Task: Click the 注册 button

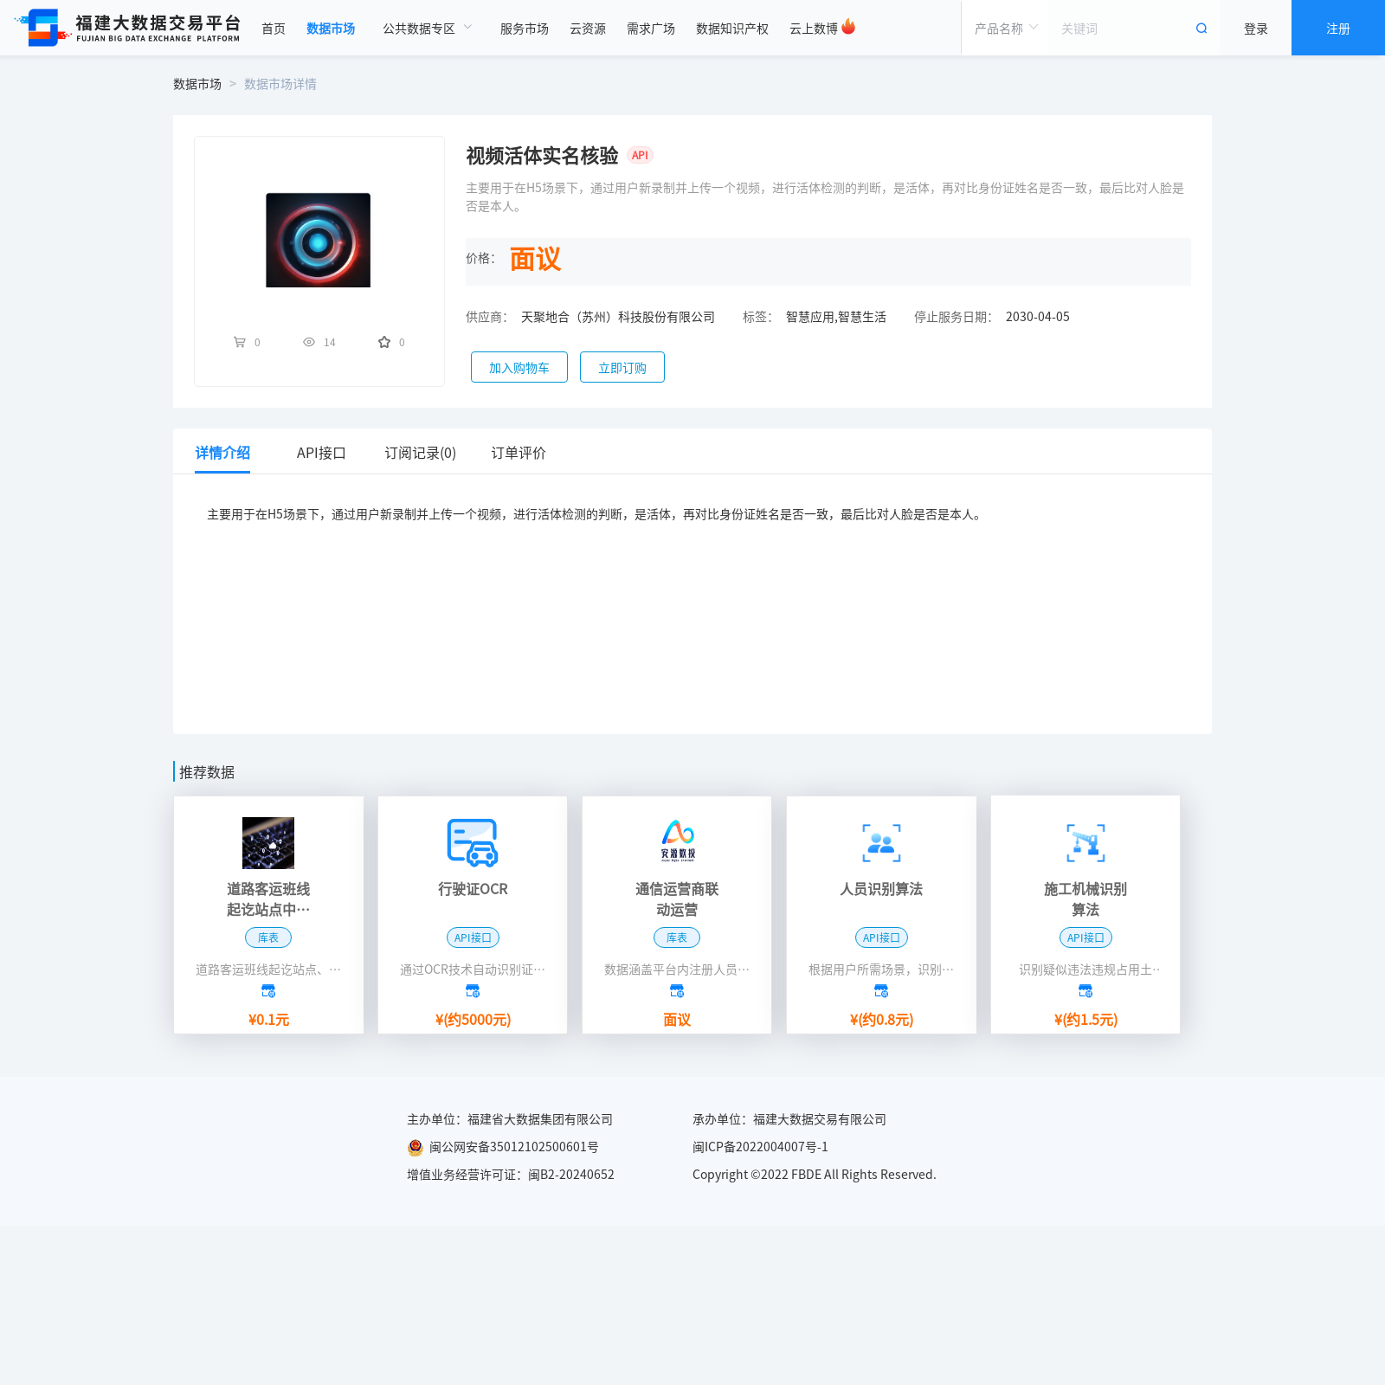Action: click(1338, 29)
